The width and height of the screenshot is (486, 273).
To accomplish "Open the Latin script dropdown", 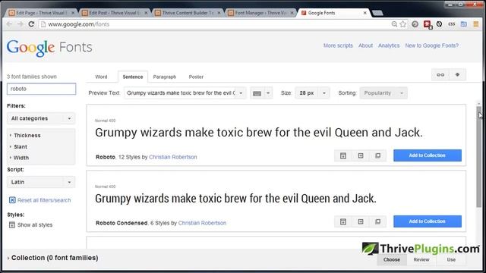I will [x=41, y=182].
